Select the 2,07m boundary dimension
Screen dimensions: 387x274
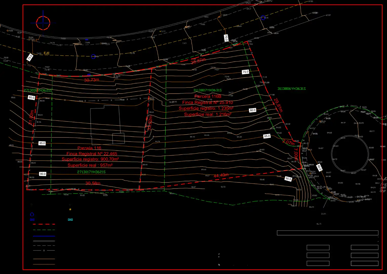(x=288, y=142)
